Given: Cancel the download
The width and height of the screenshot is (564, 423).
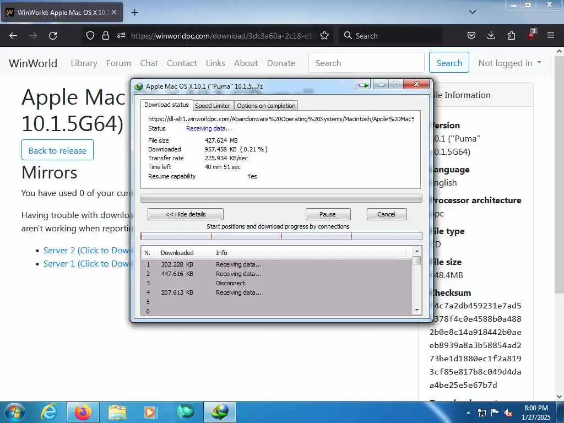Looking at the screenshot, I should pos(387,214).
